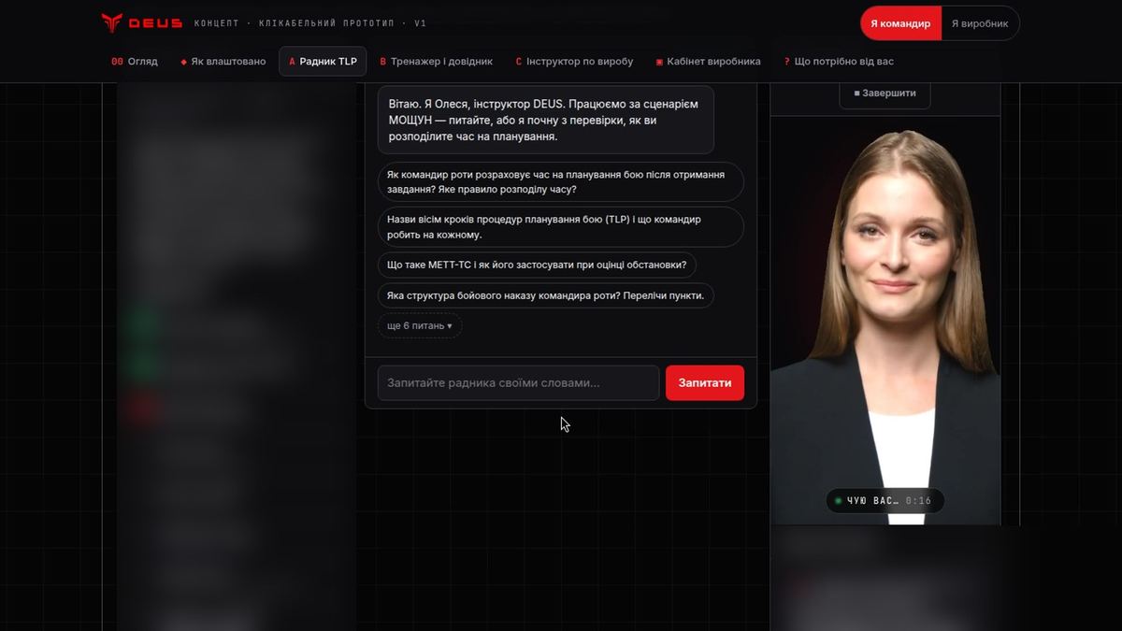Ask the suggested METT-TC question
Screen dimensions: 1122x631
(x=537, y=265)
